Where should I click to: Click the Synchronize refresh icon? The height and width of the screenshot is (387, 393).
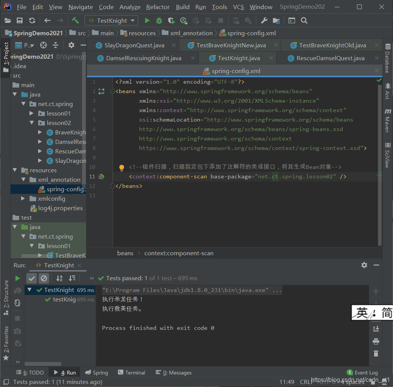[32, 20]
